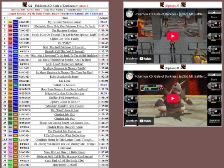Open "The Hexagon Brothers" video link
This screenshot has height=168, width=224.
click(x=65, y=30)
